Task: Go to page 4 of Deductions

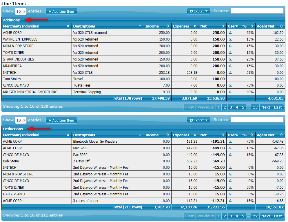Action: 237,216
